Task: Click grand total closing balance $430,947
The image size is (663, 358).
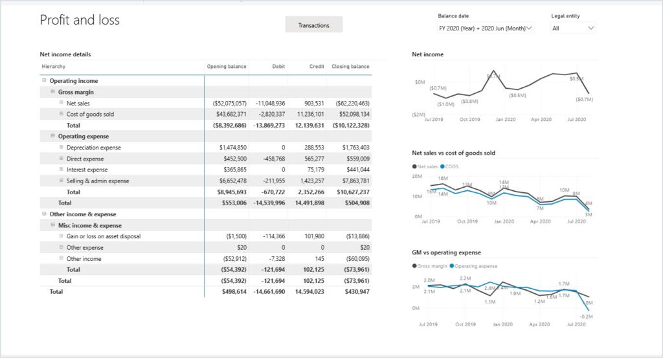Action: [357, 291]
